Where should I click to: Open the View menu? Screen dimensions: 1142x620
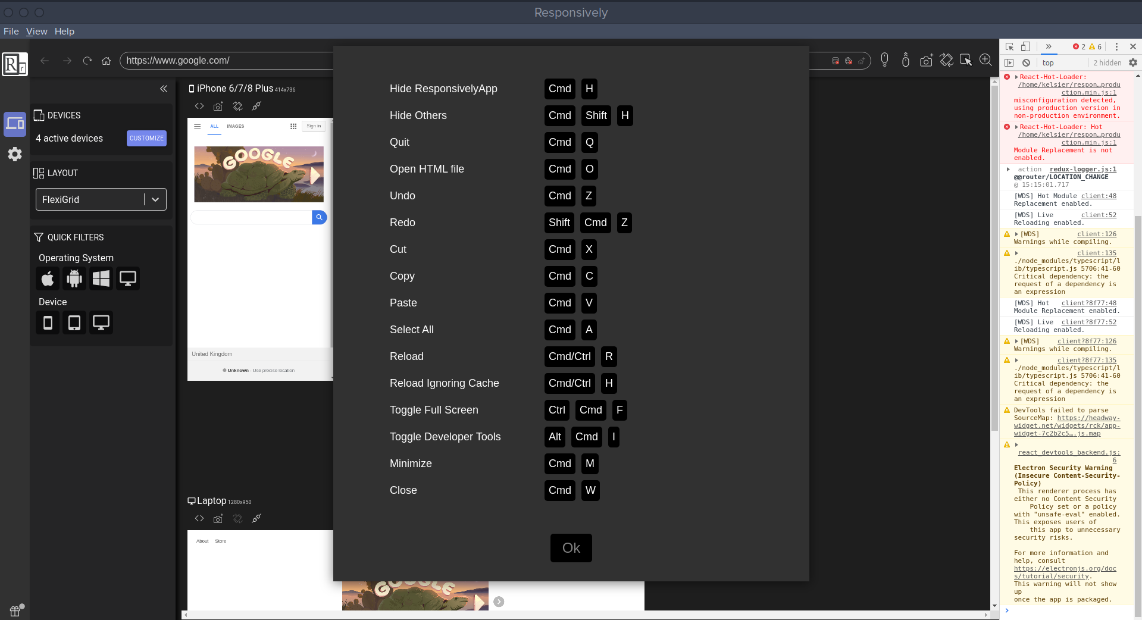pos(37,32)
